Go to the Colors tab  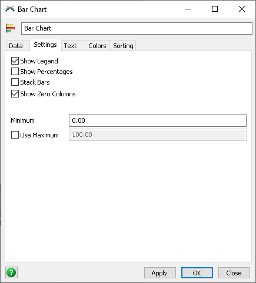97,46
